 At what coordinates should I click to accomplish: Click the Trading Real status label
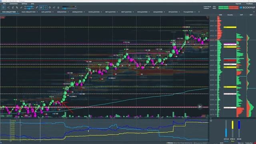pos(249,143)
